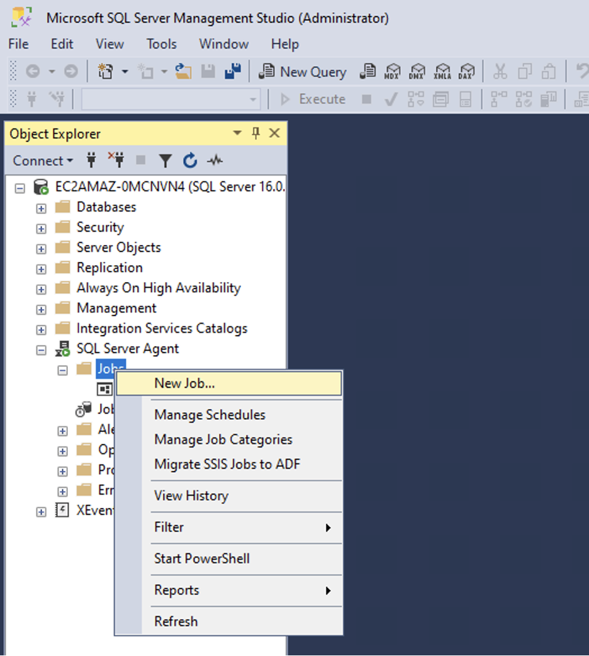Open the File menu
The image size is (589, 656).
tap(19, 44)
